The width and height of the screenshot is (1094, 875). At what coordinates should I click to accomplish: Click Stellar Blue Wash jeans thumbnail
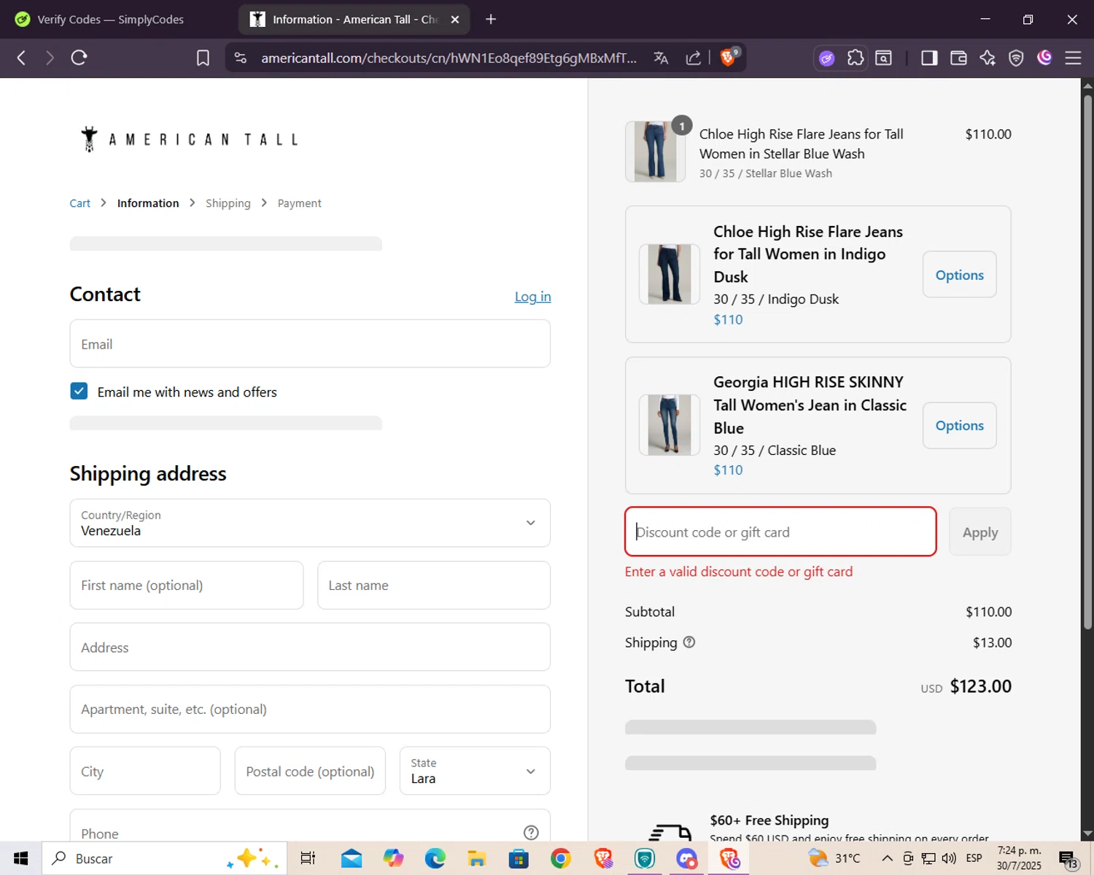click(x=655, y=152)
